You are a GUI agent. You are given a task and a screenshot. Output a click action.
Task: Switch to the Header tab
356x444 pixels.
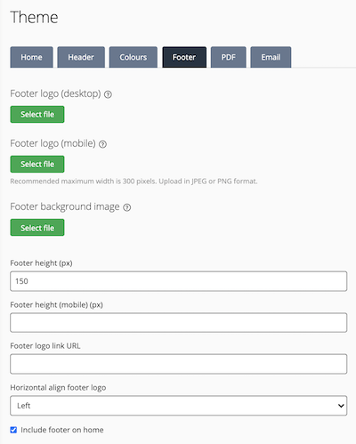point(81,57)
